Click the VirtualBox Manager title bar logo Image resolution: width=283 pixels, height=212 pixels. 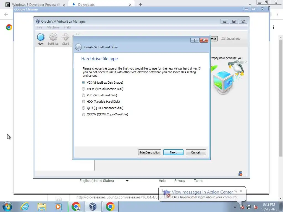pos(38,21)
